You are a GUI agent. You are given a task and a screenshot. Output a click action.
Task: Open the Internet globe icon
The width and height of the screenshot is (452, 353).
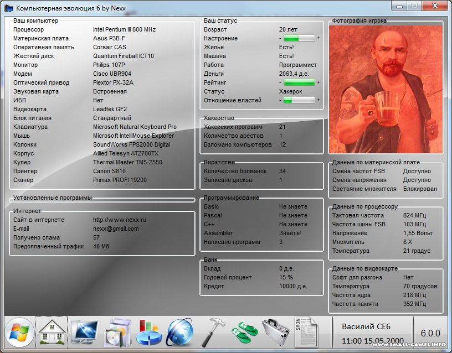[180, 333]
